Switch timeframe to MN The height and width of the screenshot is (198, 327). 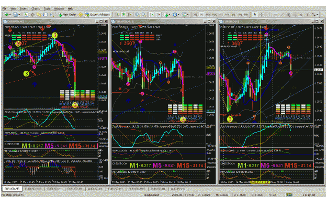[246, 15]
